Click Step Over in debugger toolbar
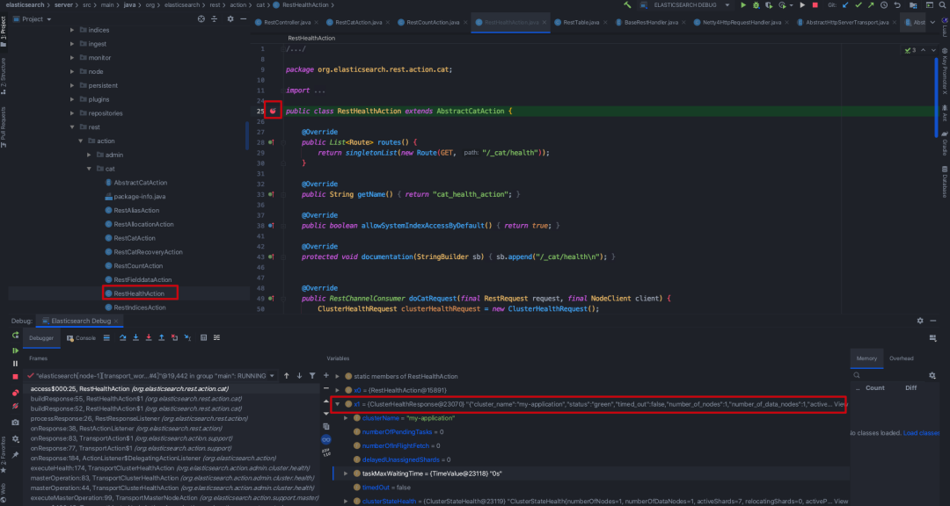Viewport: 950px width, 506px height. tap(122, 337)
